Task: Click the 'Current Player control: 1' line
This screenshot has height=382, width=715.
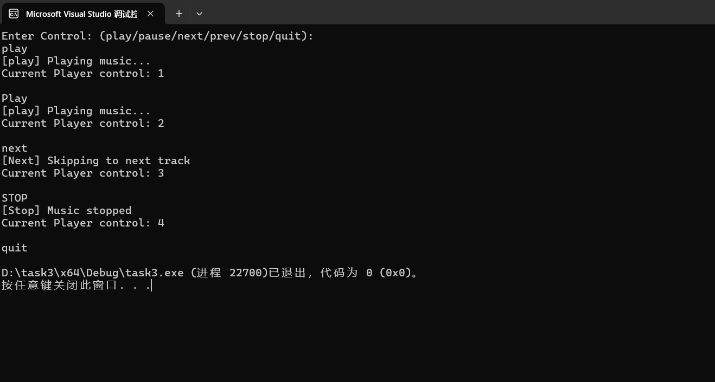Action: pos(82,74)
